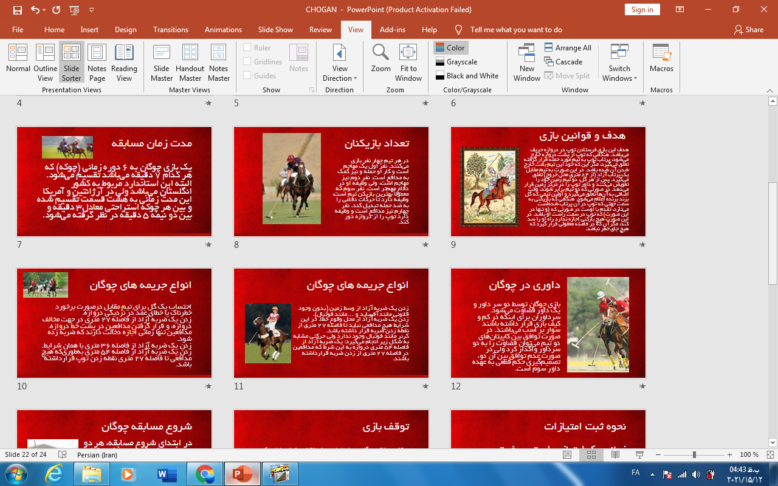This screenshot has height=486, width=778.
Task: Open Outline View
Action: tap(45, 60)
